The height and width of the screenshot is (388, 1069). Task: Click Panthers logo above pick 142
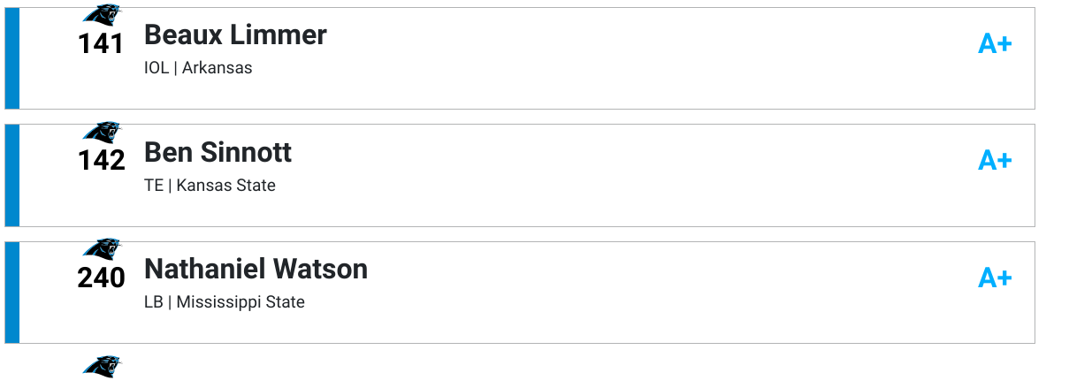(x=102, y=132)
